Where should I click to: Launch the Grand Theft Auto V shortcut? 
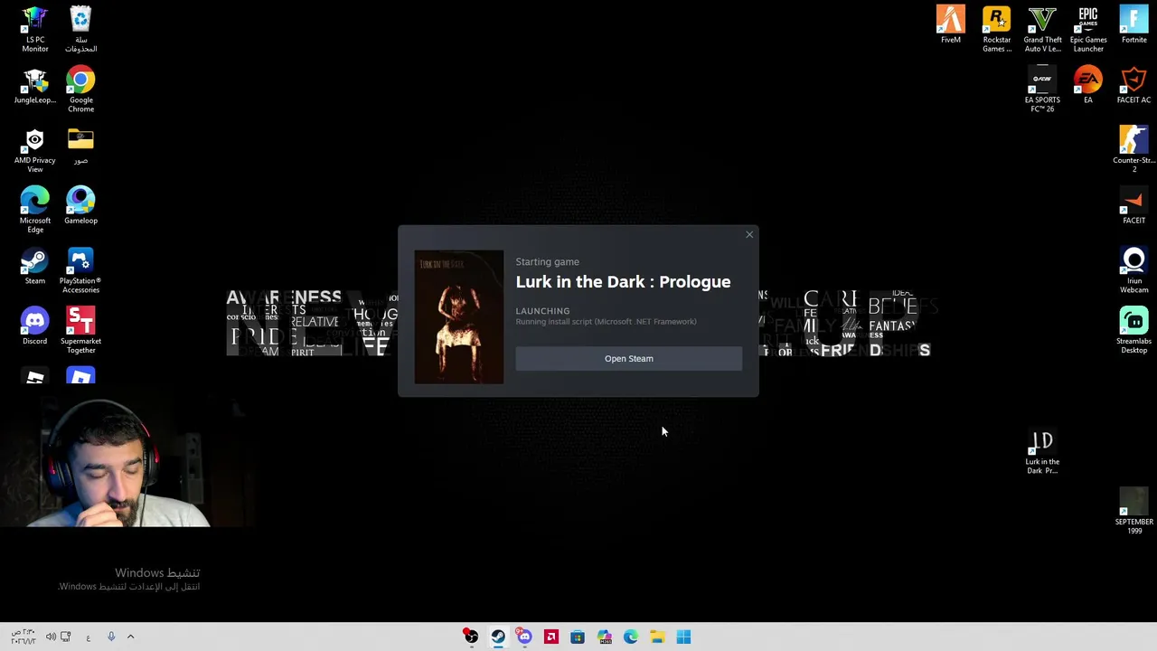pos(1042,29)
